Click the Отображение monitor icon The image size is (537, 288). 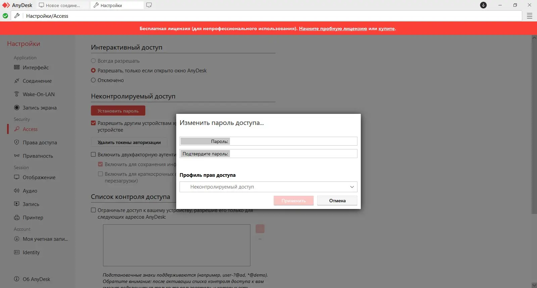click(17, 177)
